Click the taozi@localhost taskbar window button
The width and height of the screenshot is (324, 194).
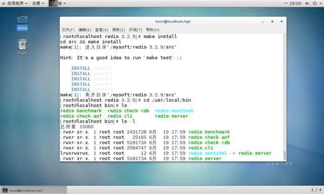coord(34,190)
